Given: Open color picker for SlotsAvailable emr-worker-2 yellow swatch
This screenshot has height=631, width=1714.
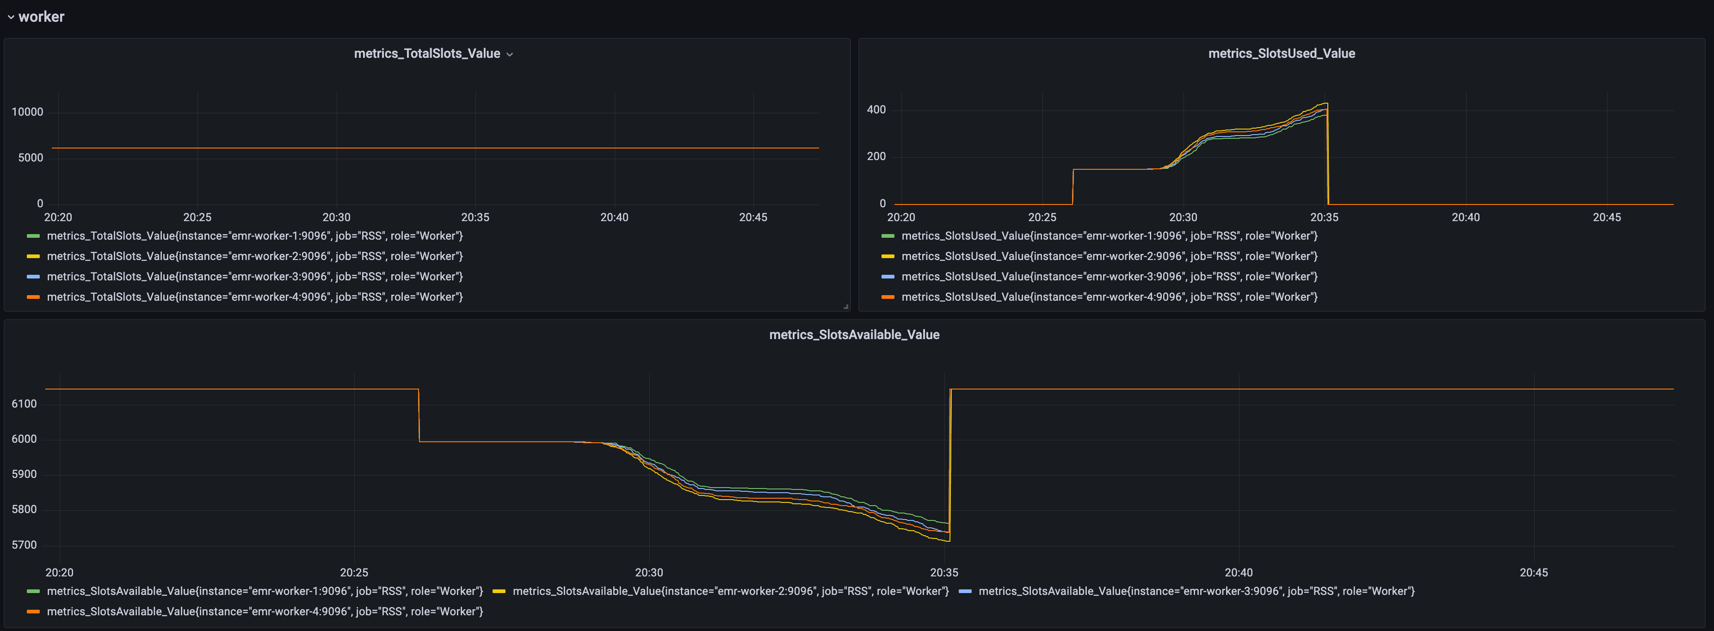Looking at the screenshot, I should tap(499, 591).
